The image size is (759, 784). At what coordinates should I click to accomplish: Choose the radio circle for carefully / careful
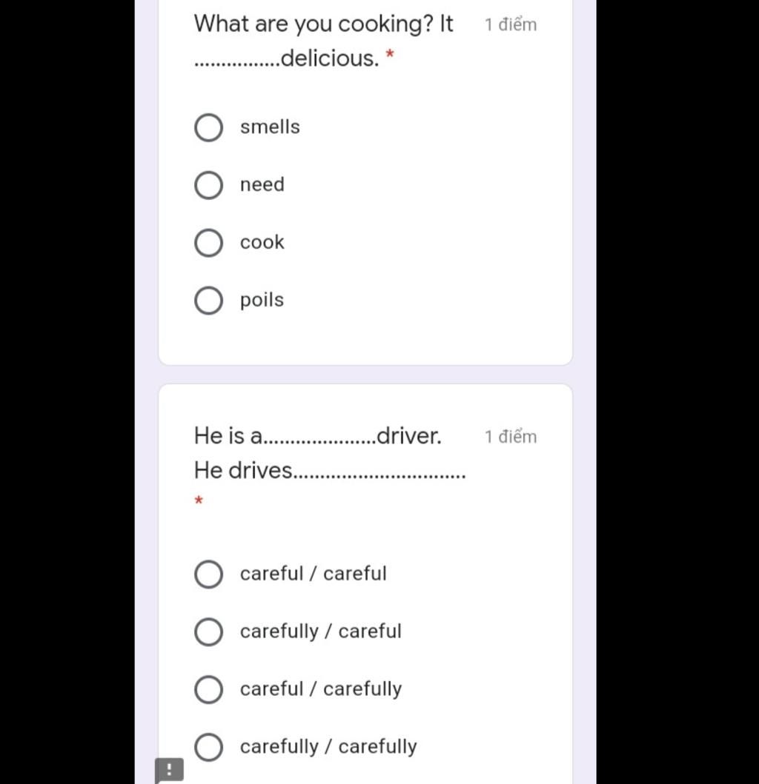[x=208, y=632]
